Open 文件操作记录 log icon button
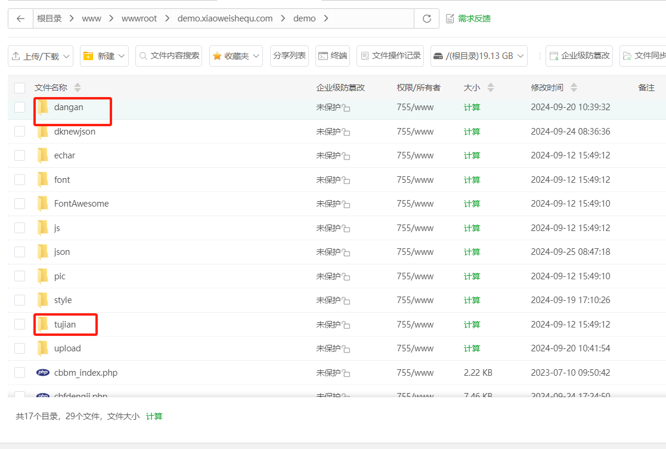 point(390,56)
